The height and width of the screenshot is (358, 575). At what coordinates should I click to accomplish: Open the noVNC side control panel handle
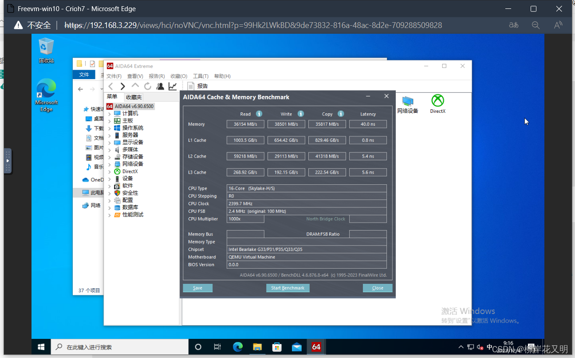[x=8, y=161]
